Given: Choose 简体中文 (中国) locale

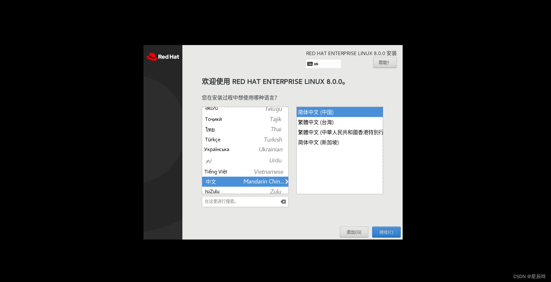Looking at the screenshot, I should 339,112.
